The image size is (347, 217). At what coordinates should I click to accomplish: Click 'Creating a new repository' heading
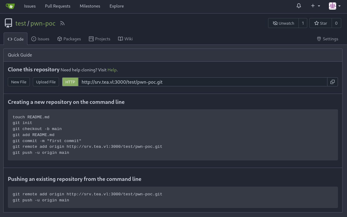point(66,102)
